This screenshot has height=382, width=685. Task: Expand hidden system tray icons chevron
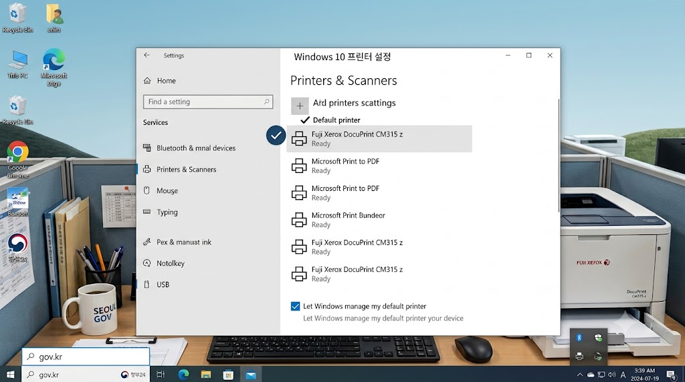[x=580, y=375]
